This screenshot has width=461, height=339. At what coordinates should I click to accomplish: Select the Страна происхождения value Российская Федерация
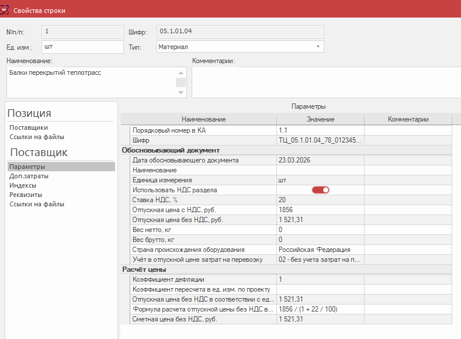click(x=320, y=250)
